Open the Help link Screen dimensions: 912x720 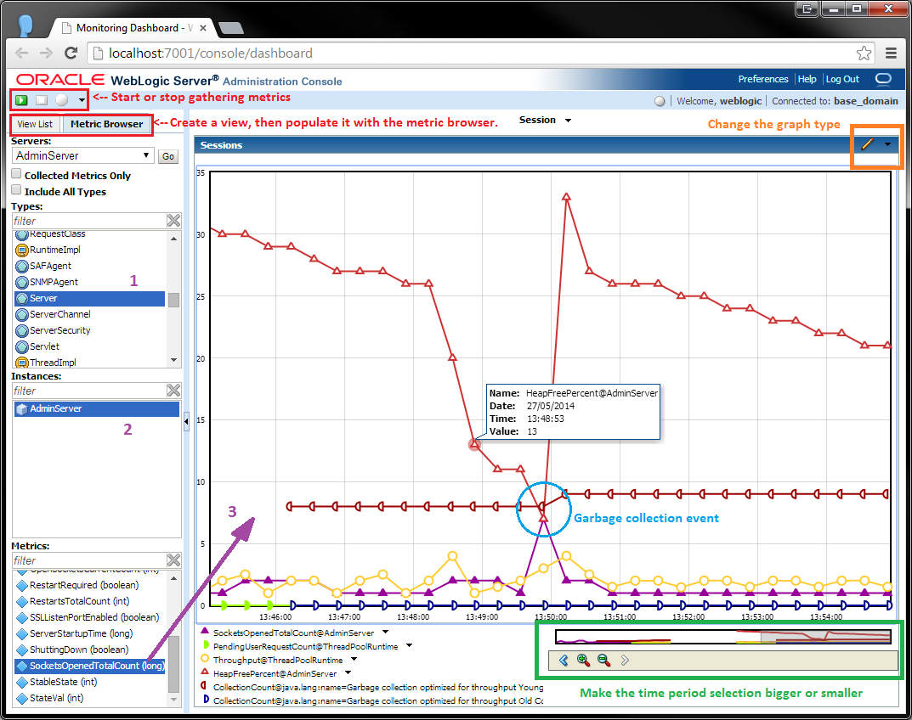807,79
